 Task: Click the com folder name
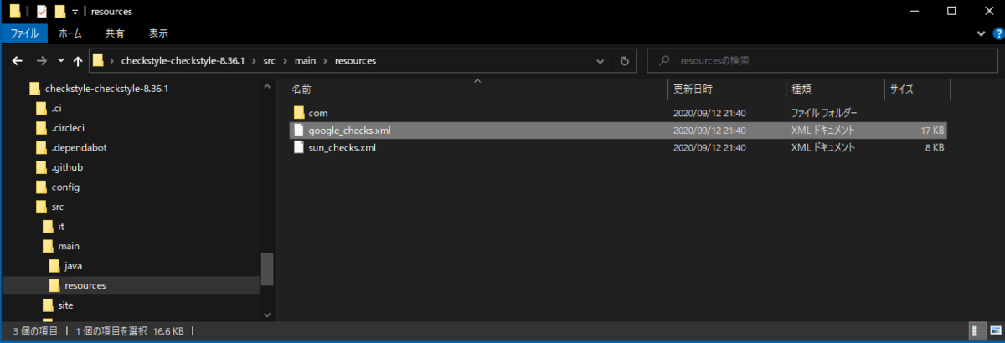(317, 112)
